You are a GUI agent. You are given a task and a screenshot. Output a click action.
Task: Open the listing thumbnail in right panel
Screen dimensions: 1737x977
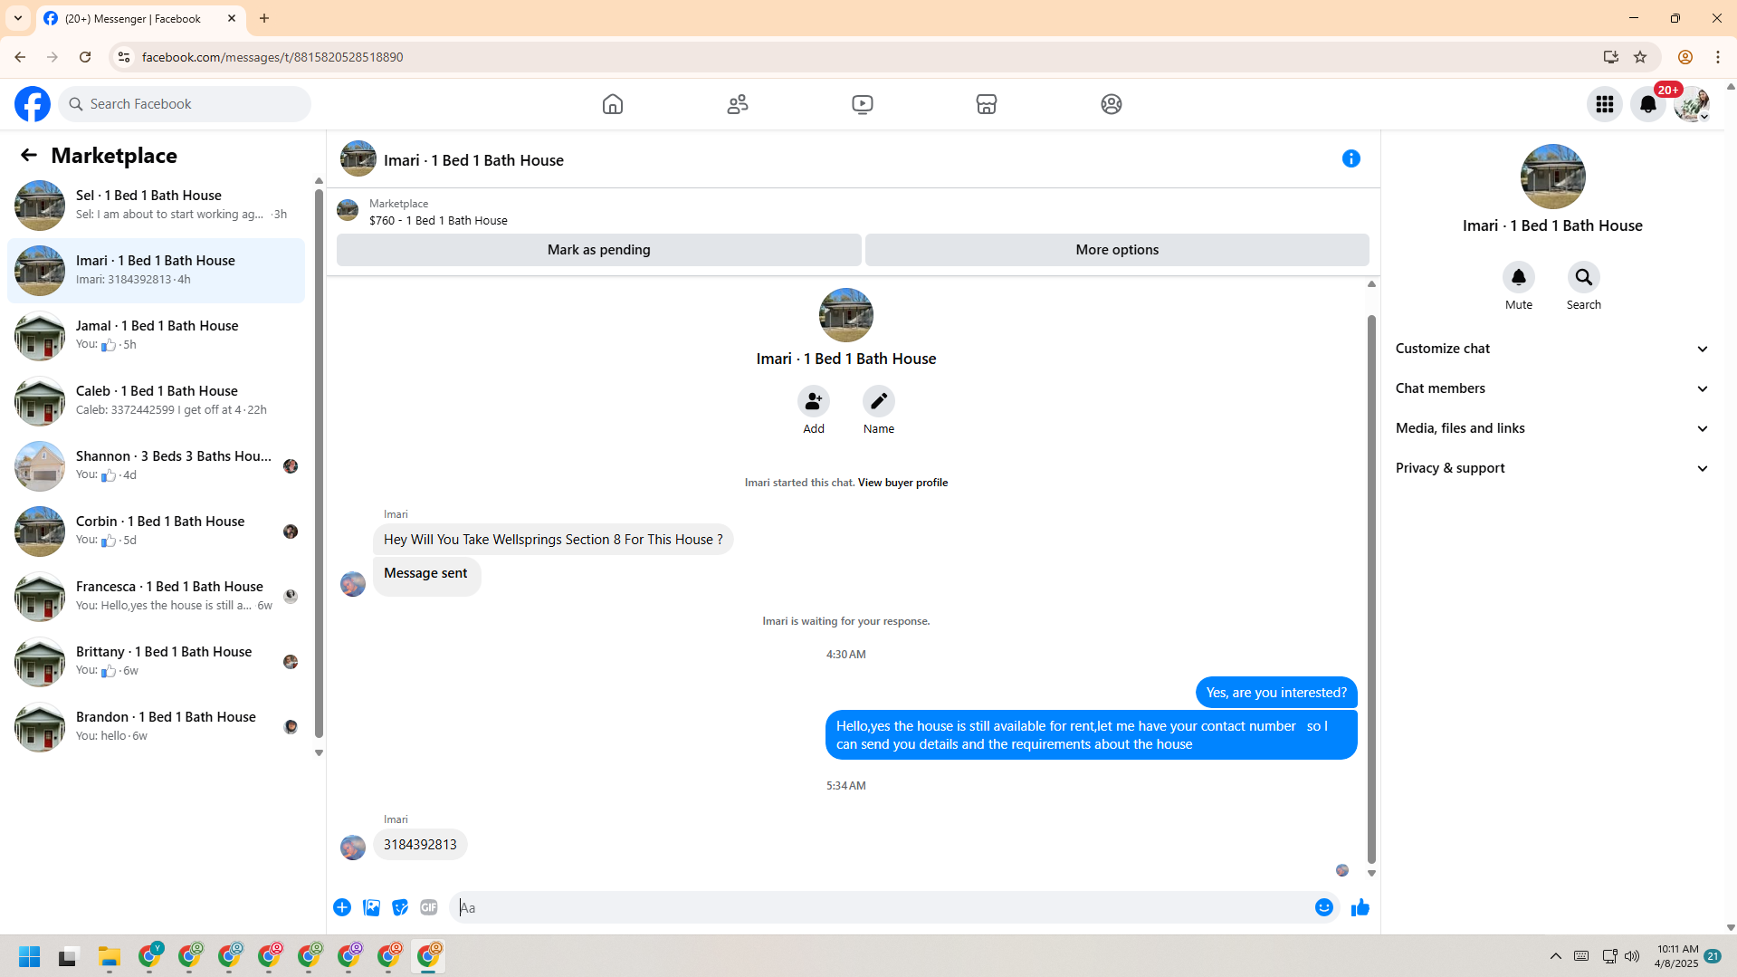click(x=1552, y=177)
